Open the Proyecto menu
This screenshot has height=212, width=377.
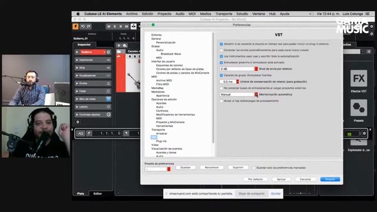(x=164, y=14)
